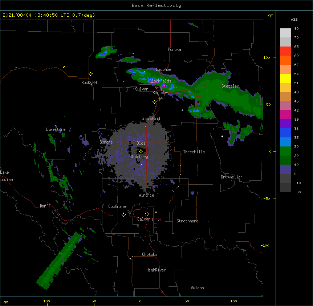The height and width of the screenshot is (306, 313).
Task: Click the Lacombe city label
Action: (x=163, y=69)
